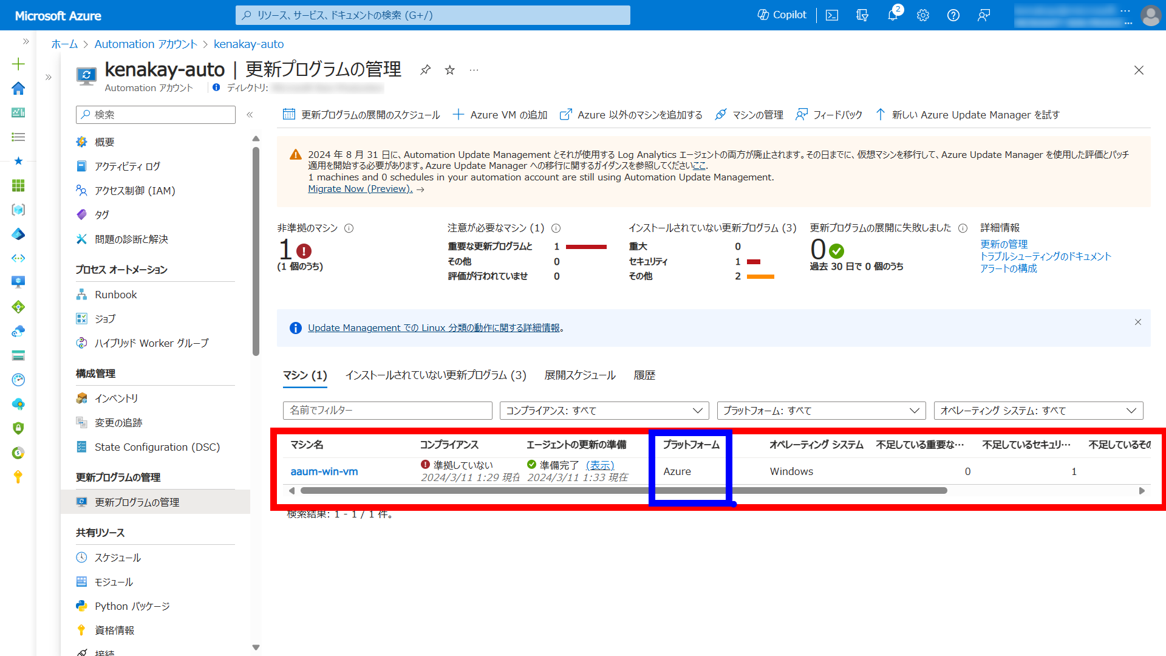Open Dashboard icon in left sidebar
The height and width of the screenshot is (656, 1166).
click(x=18, y=112)
